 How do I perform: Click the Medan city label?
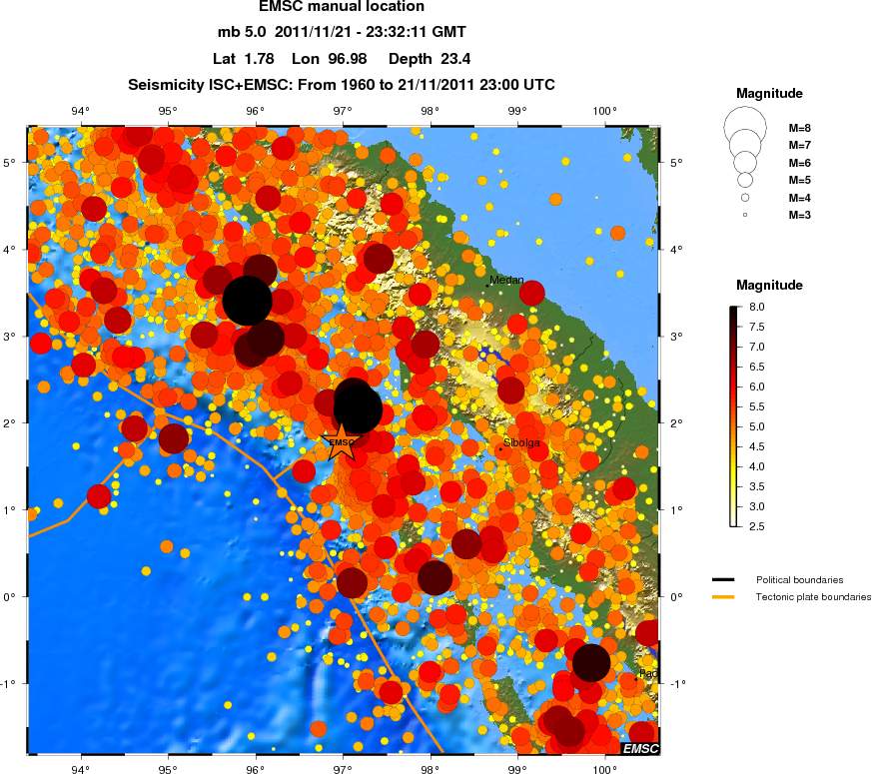click(506, 280)
